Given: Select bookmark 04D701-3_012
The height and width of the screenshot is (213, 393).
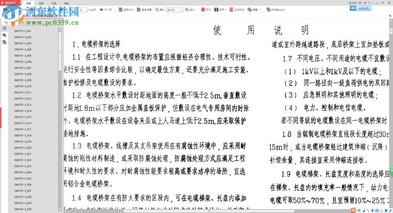Looking at the screenshot, I should (23, 99).
